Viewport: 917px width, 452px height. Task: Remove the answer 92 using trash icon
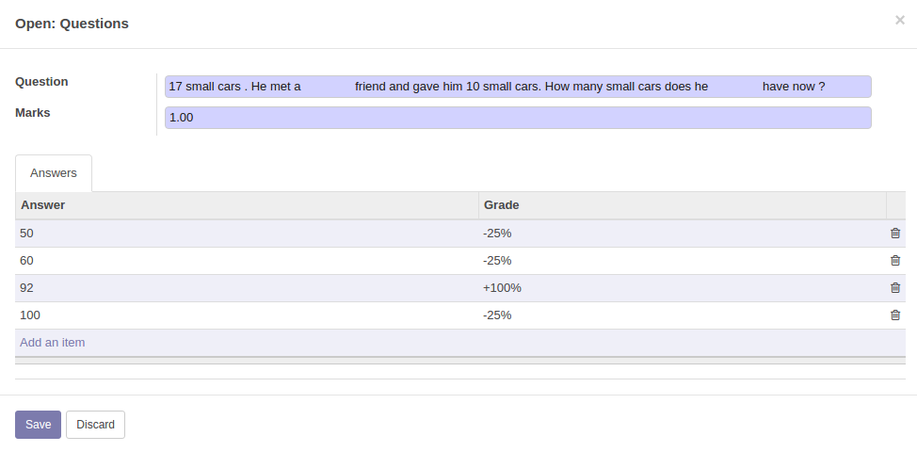(x=895, y=288)
